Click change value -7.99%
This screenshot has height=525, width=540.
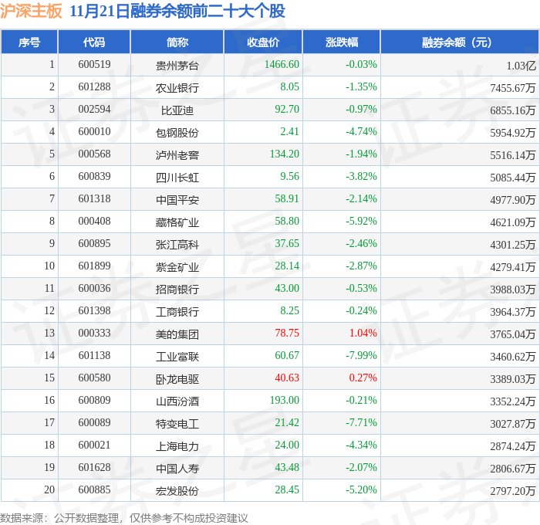click(x=361, y=356)
